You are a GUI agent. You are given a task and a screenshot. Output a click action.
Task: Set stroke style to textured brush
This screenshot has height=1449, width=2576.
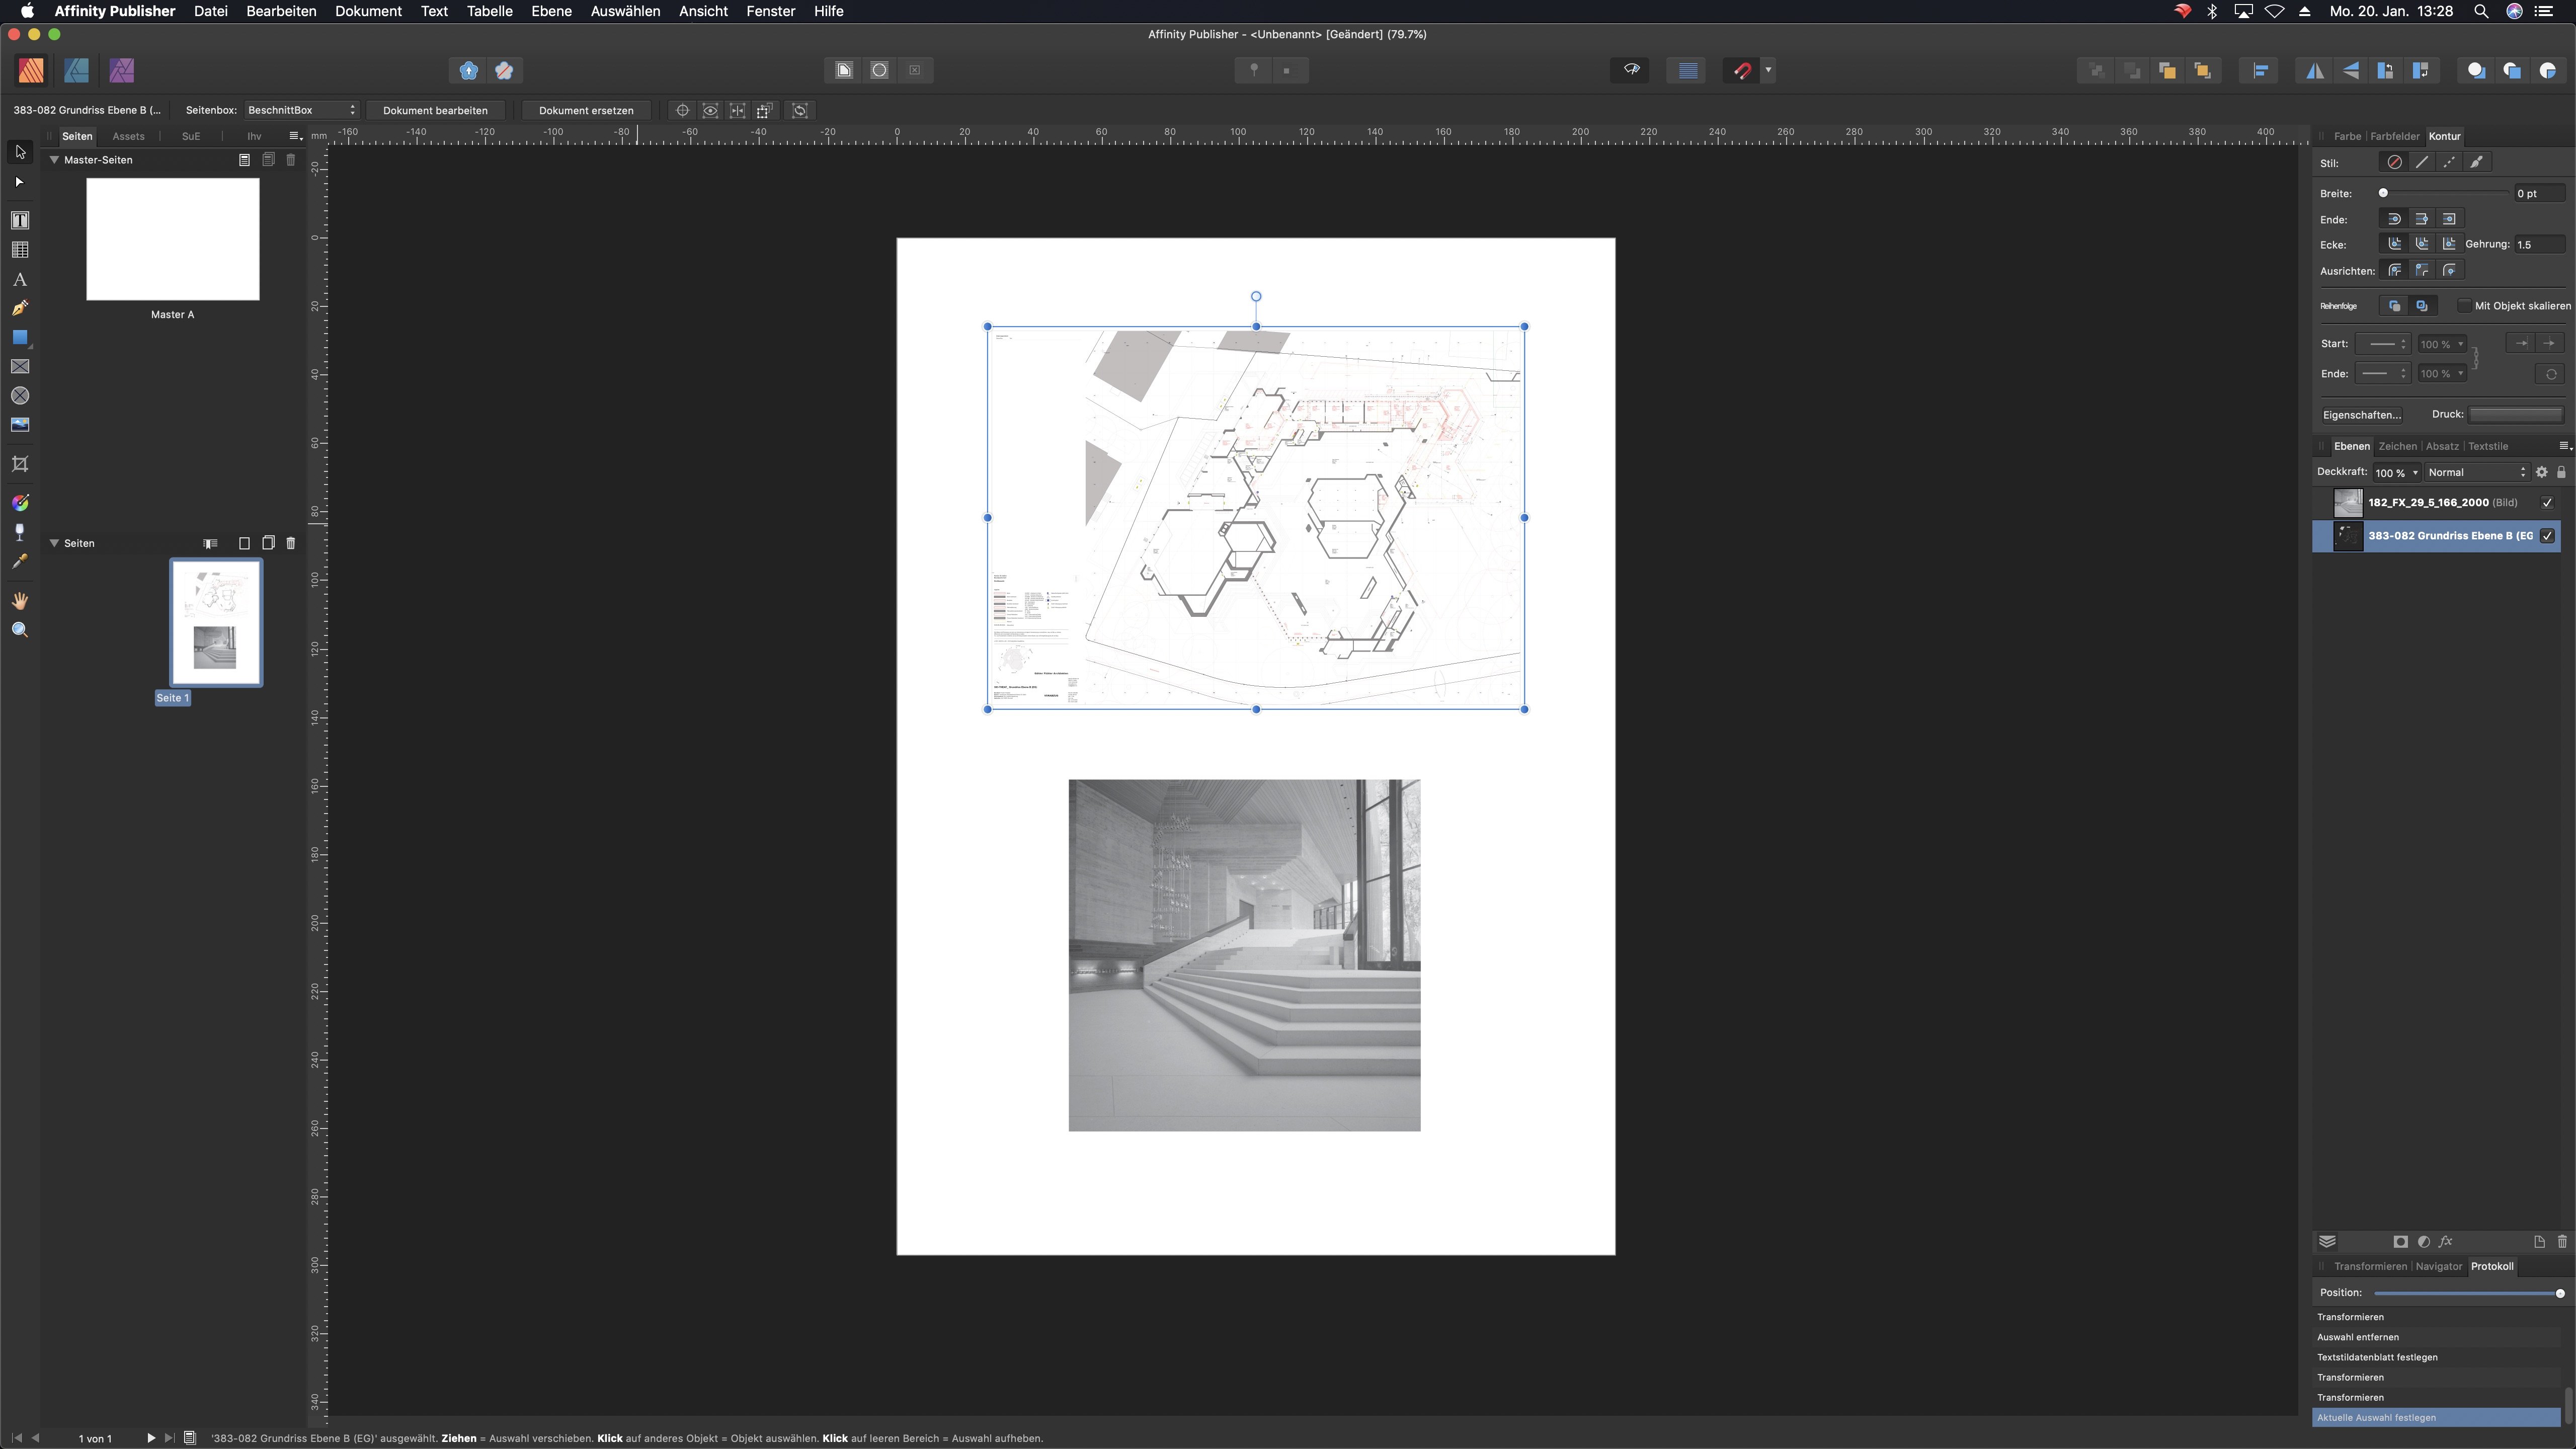(2476, 162)
